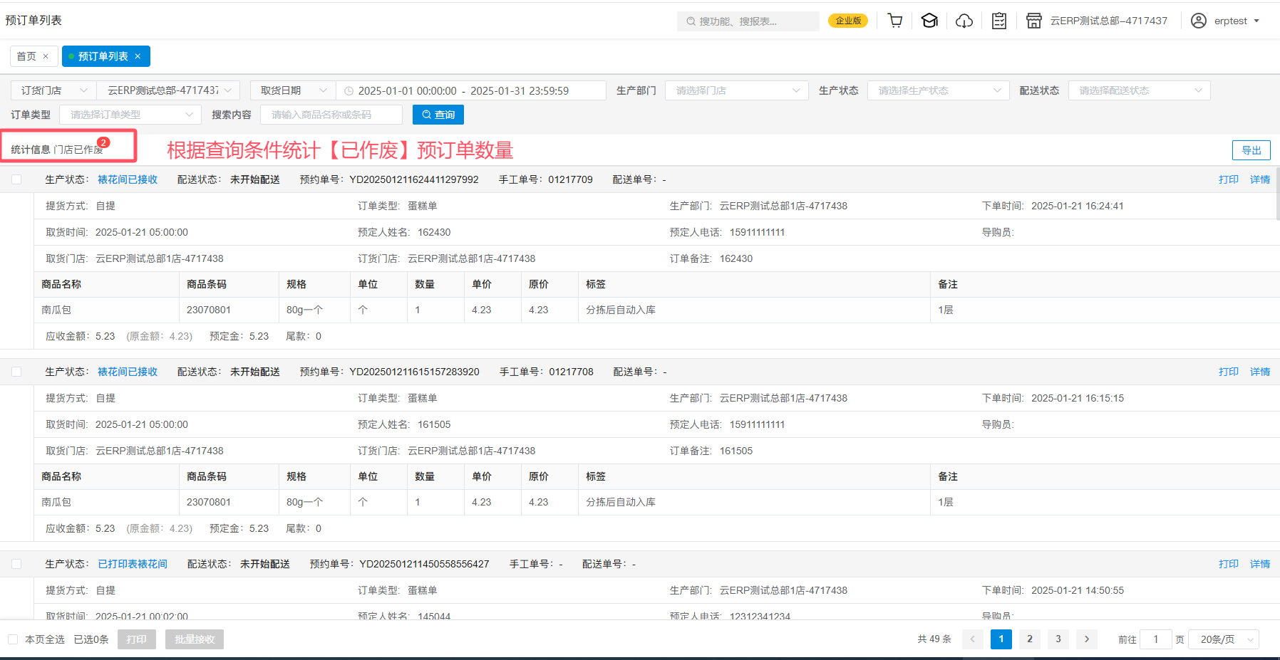Go to page 2
This screenshot has width=1280, height=660.
[x=1030, y=639]
